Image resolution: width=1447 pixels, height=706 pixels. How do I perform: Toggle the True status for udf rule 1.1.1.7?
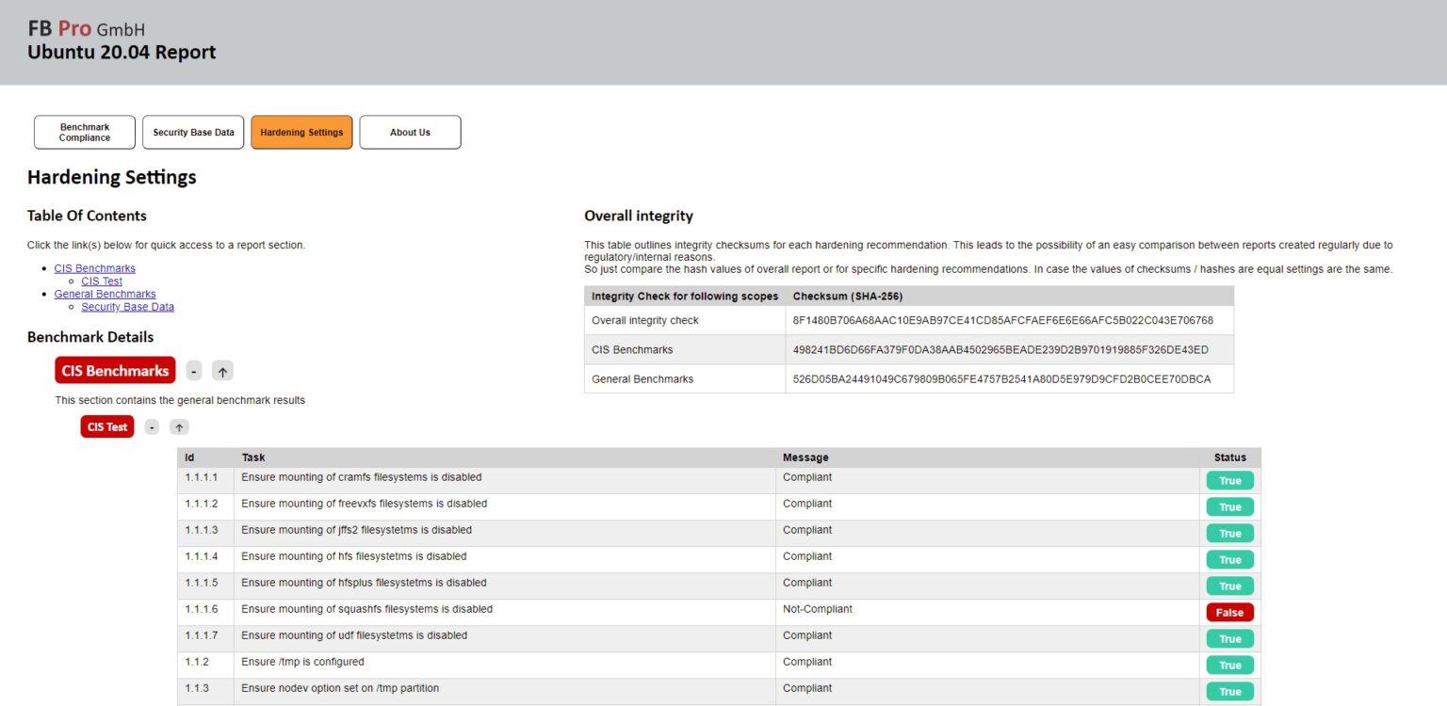click(1229, 638)
